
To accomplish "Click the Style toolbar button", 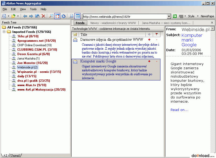I will [x=191, y=16].
